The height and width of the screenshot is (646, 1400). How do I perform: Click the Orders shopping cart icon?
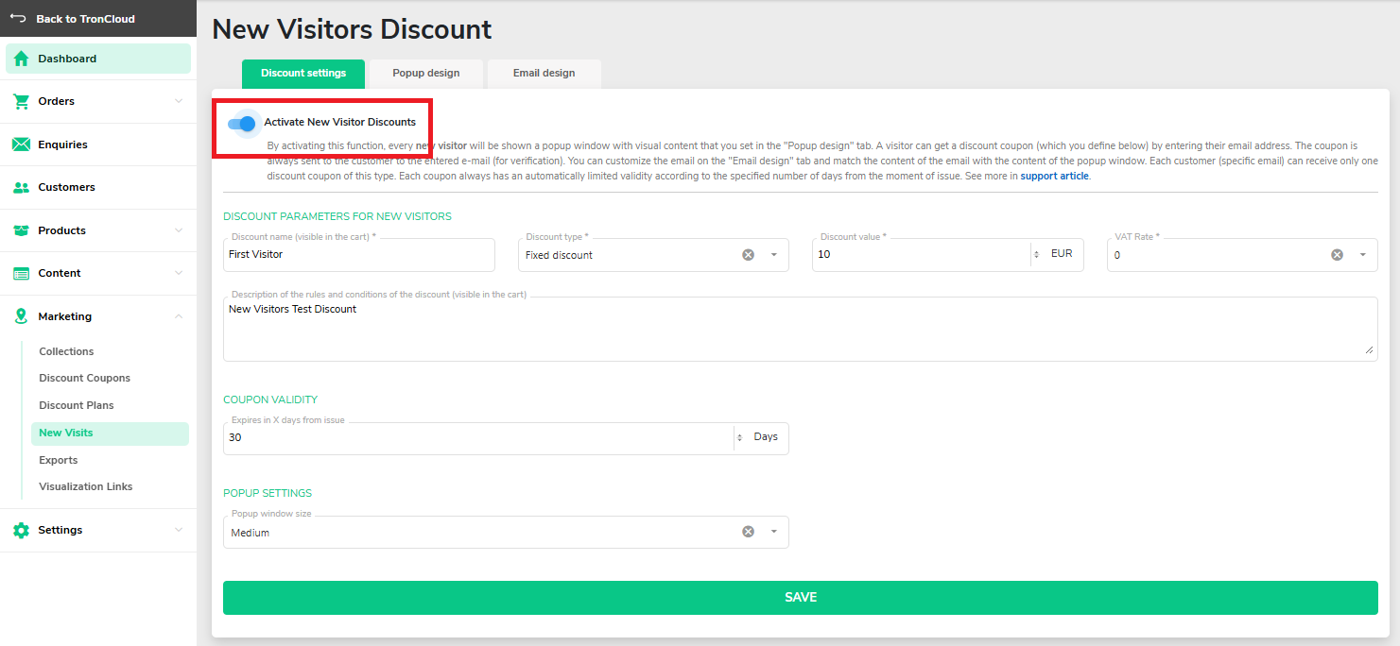[x=21, y=101]
